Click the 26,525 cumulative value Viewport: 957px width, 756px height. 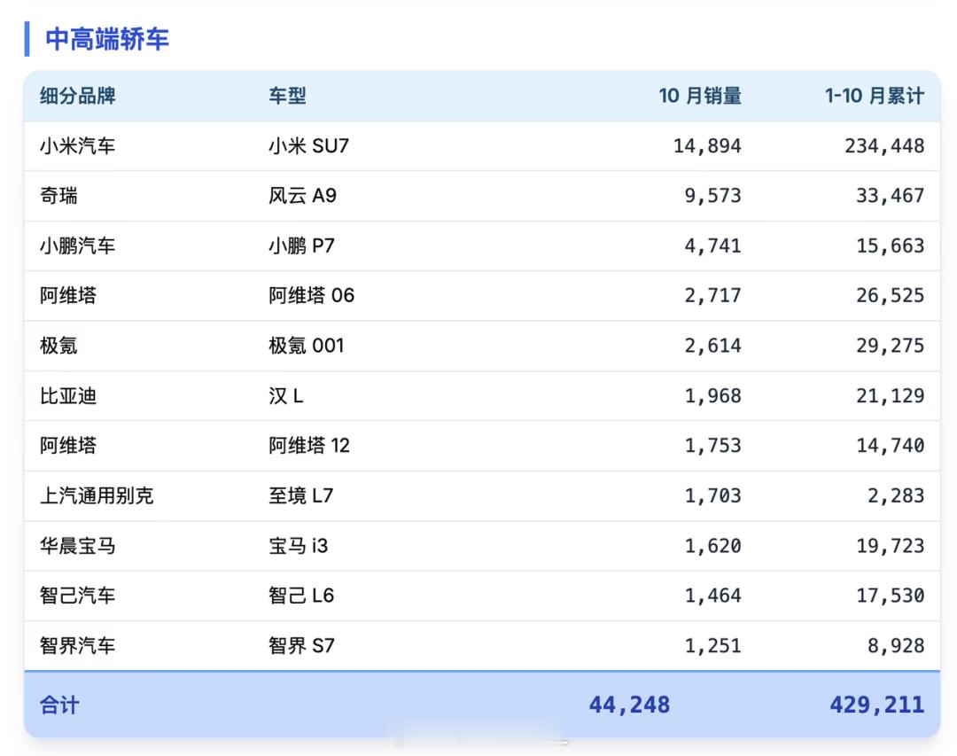tap(891, 295)
